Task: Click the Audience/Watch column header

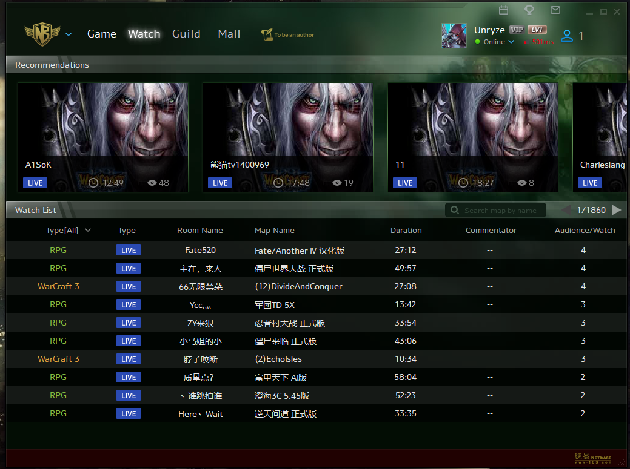Action: coord(585,230)
